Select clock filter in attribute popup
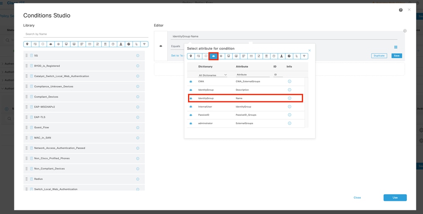Screen dimensions: 423x214 [x=274, y=56]
